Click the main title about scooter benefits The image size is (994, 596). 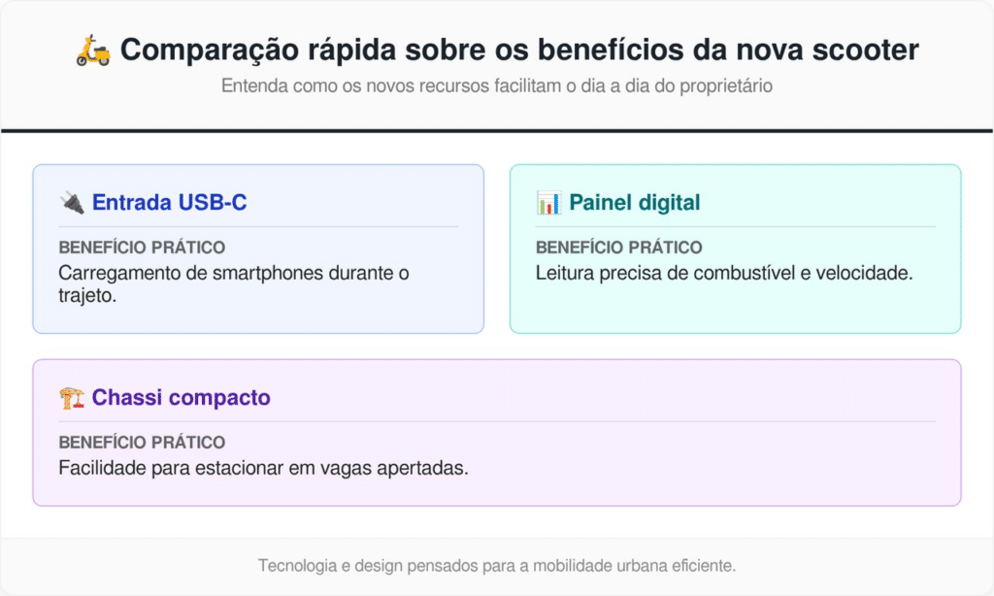point(519,50)
